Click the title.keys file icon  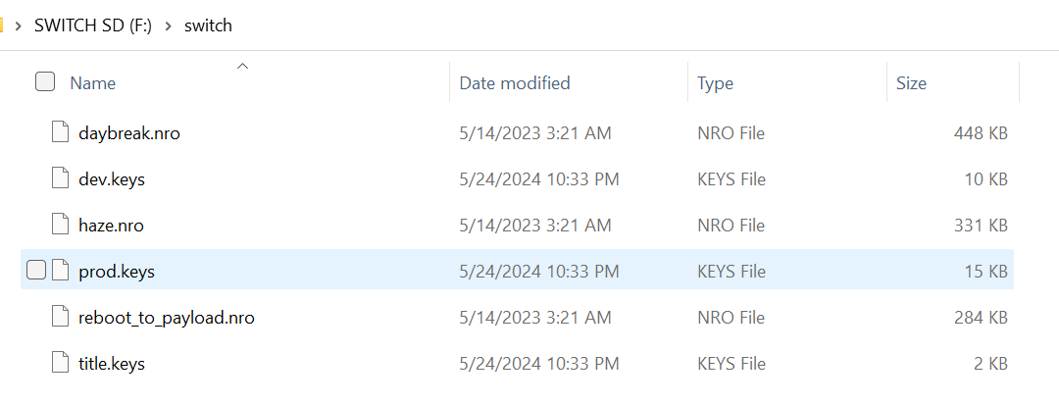(x=61, y=363)
